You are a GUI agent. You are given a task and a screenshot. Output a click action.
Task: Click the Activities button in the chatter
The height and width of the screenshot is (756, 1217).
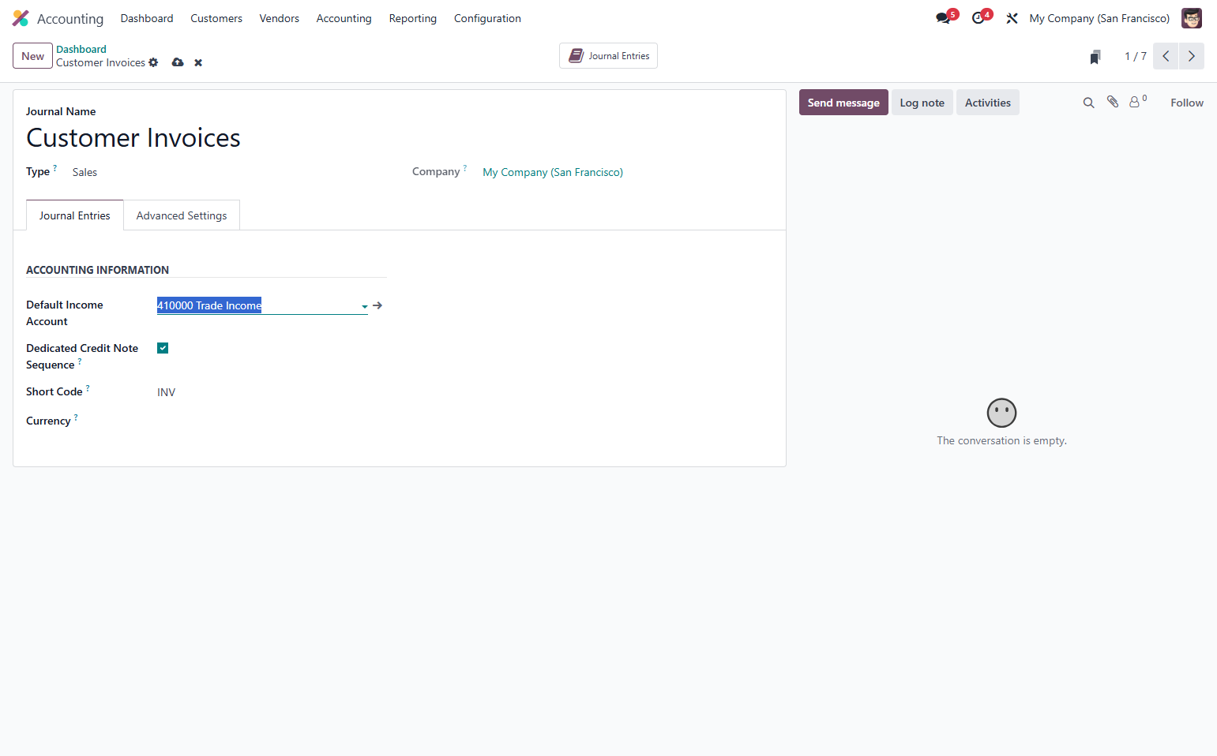click(988, 103)
